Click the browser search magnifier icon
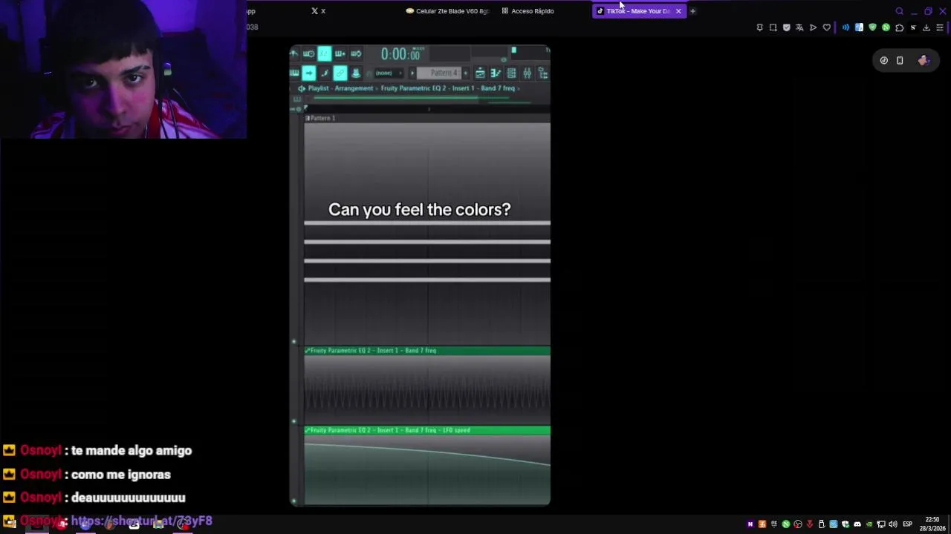The image size is (951, 534). coord(899,11)
